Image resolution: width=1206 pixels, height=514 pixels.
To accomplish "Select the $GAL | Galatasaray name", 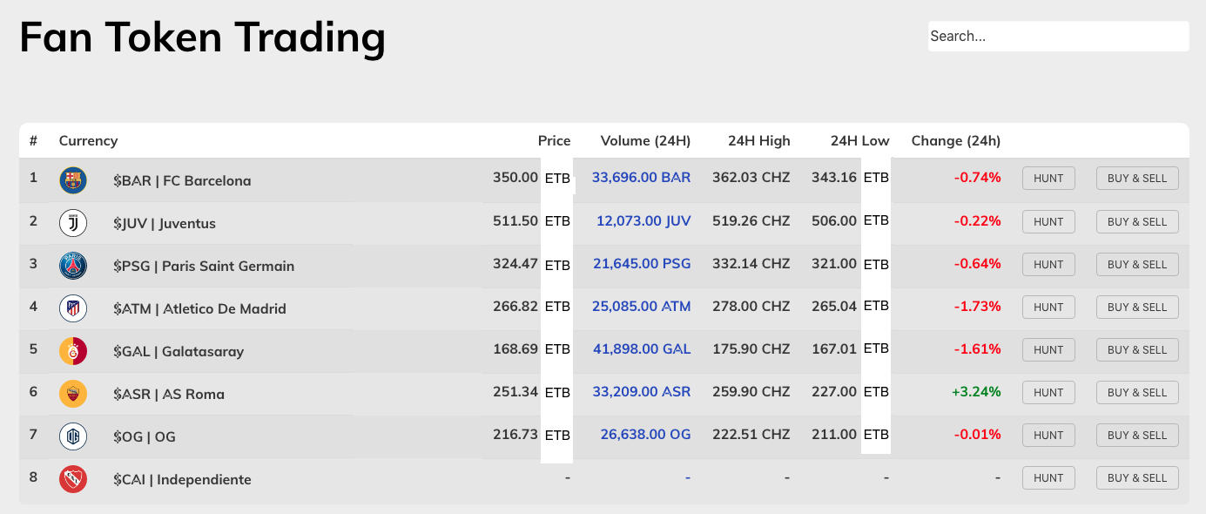I will [x=179, y=352].
